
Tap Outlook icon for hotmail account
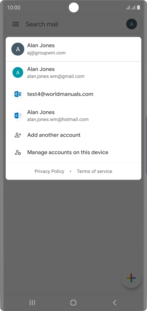(18, 116)
